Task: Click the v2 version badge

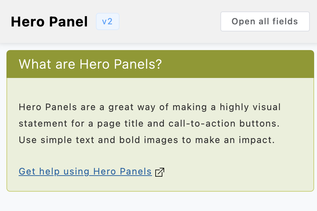Action: point(107,21)
